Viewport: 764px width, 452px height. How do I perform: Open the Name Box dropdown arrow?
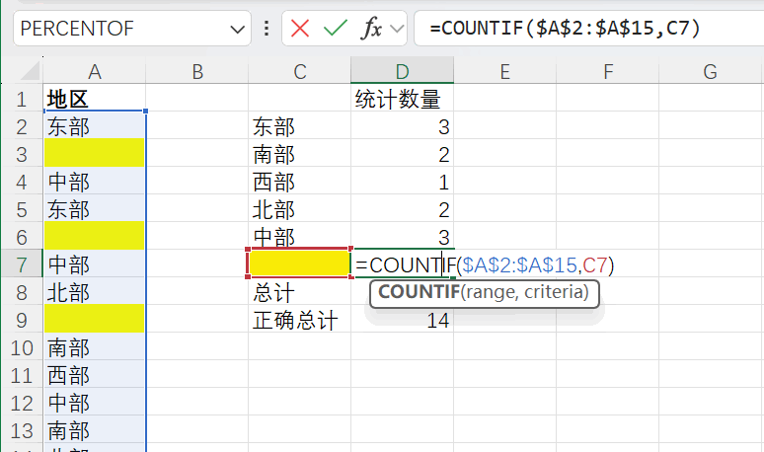pos(237,30)
